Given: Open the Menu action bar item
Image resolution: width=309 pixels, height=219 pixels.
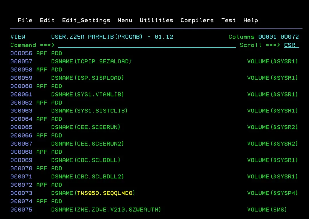Looking at the screenshot, I should (125, 20).
